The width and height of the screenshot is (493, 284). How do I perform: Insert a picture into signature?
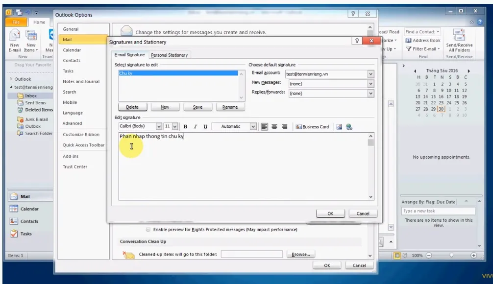click(339, 127)
